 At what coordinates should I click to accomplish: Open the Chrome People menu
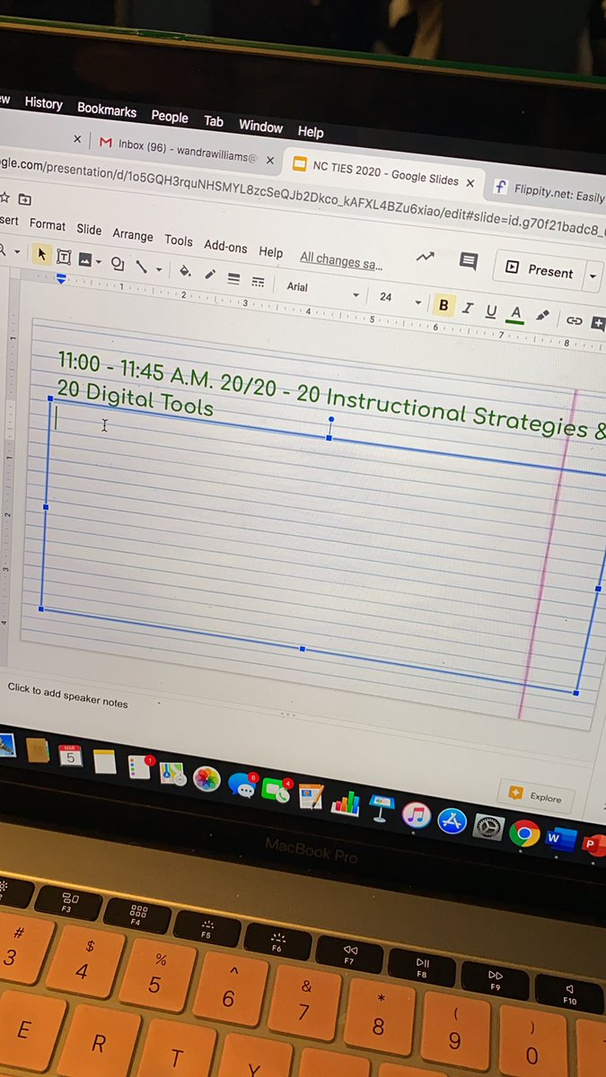point(170,116)
